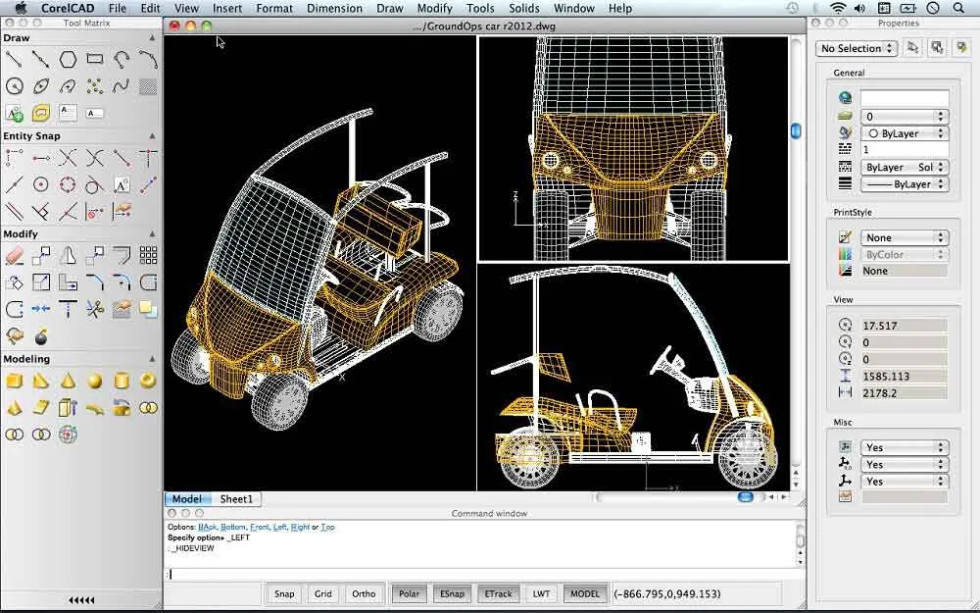Choose the Quadrant entity snap

click(x=68, y=184)
